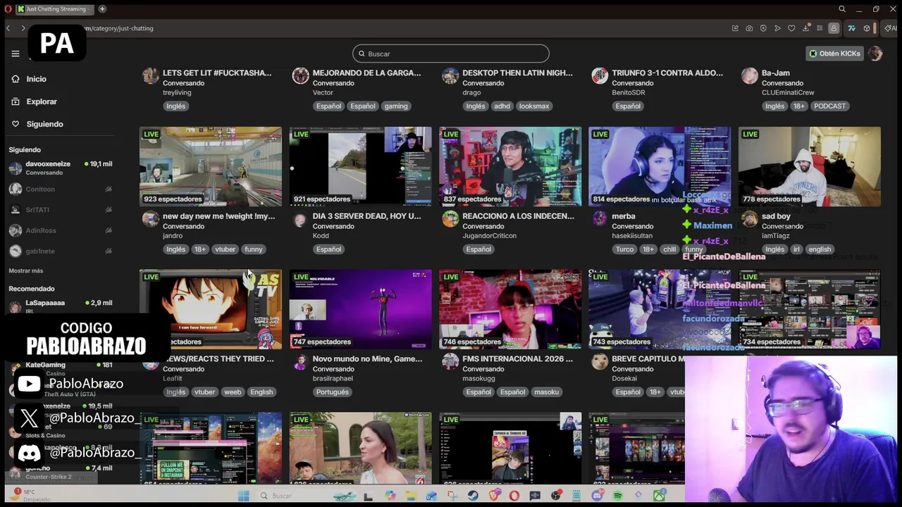This screenshot has width=902, height=507.
Task: Open Discord from the taskbar
Action: click(598, 496)
